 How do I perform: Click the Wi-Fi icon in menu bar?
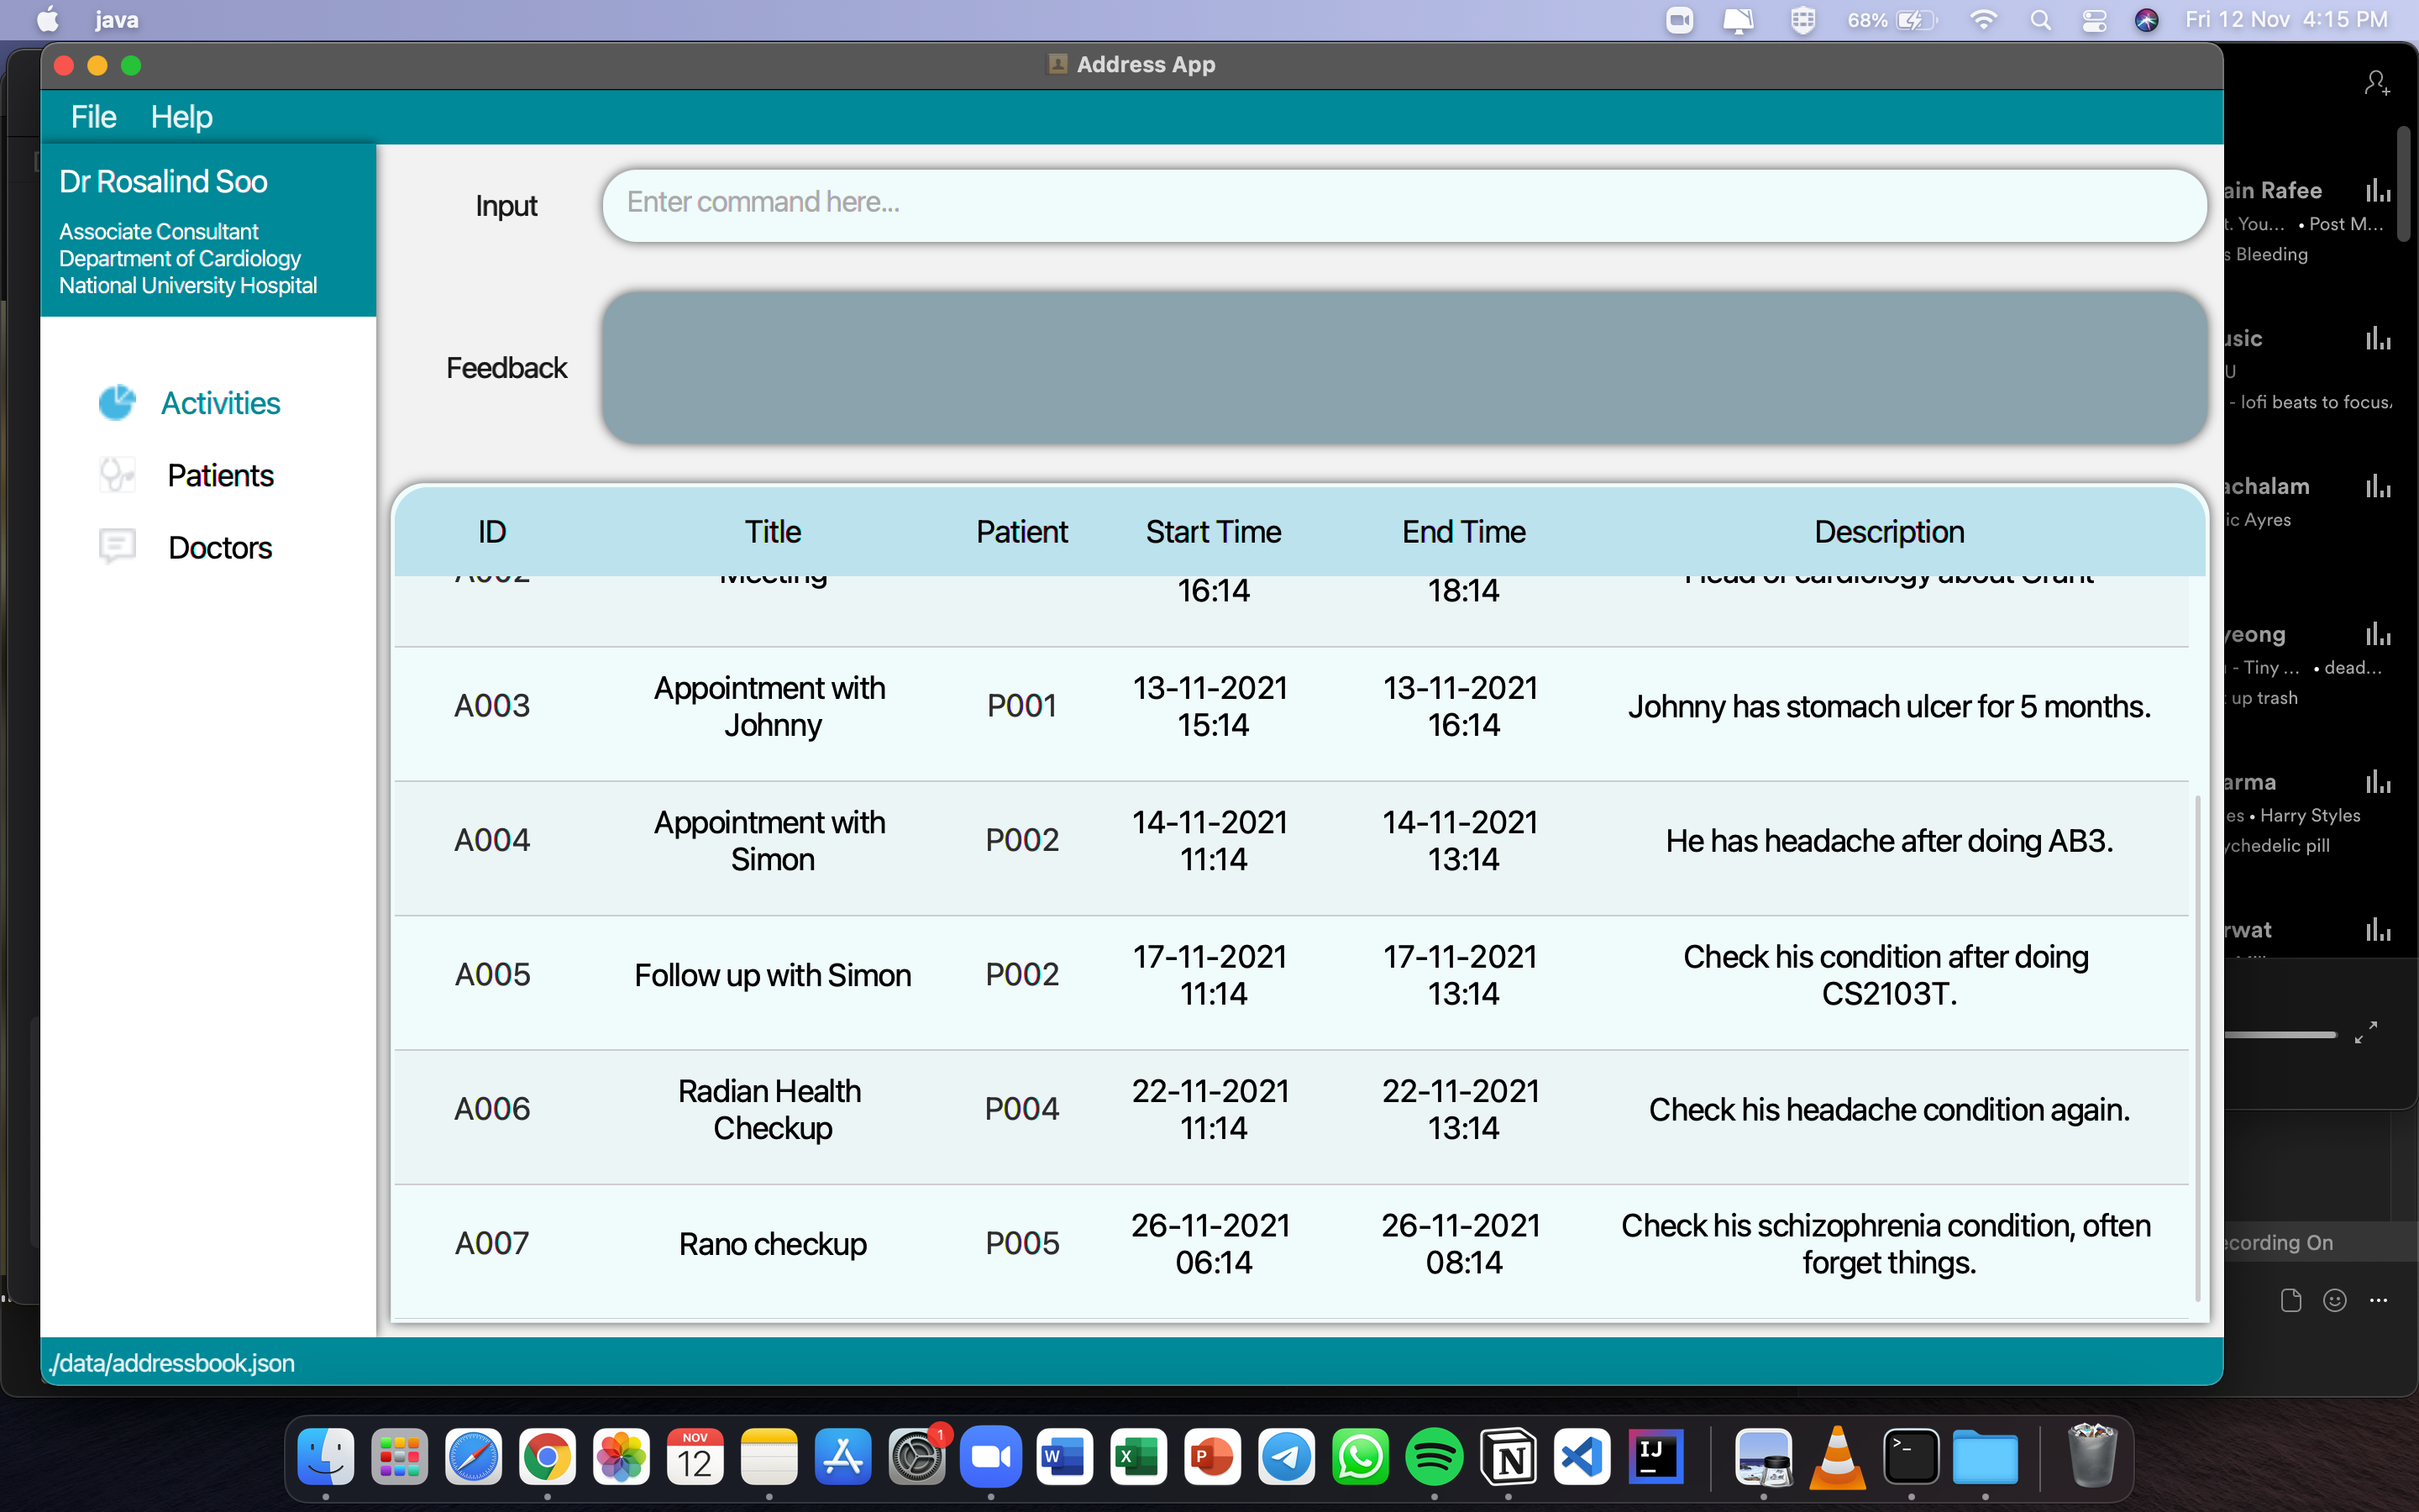point(1983,20)
